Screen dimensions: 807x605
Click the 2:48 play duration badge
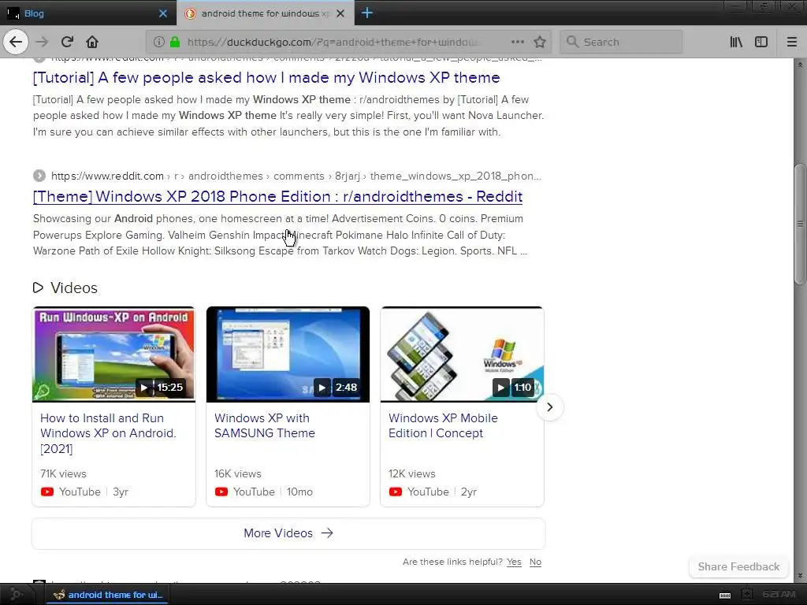(337, 388)
